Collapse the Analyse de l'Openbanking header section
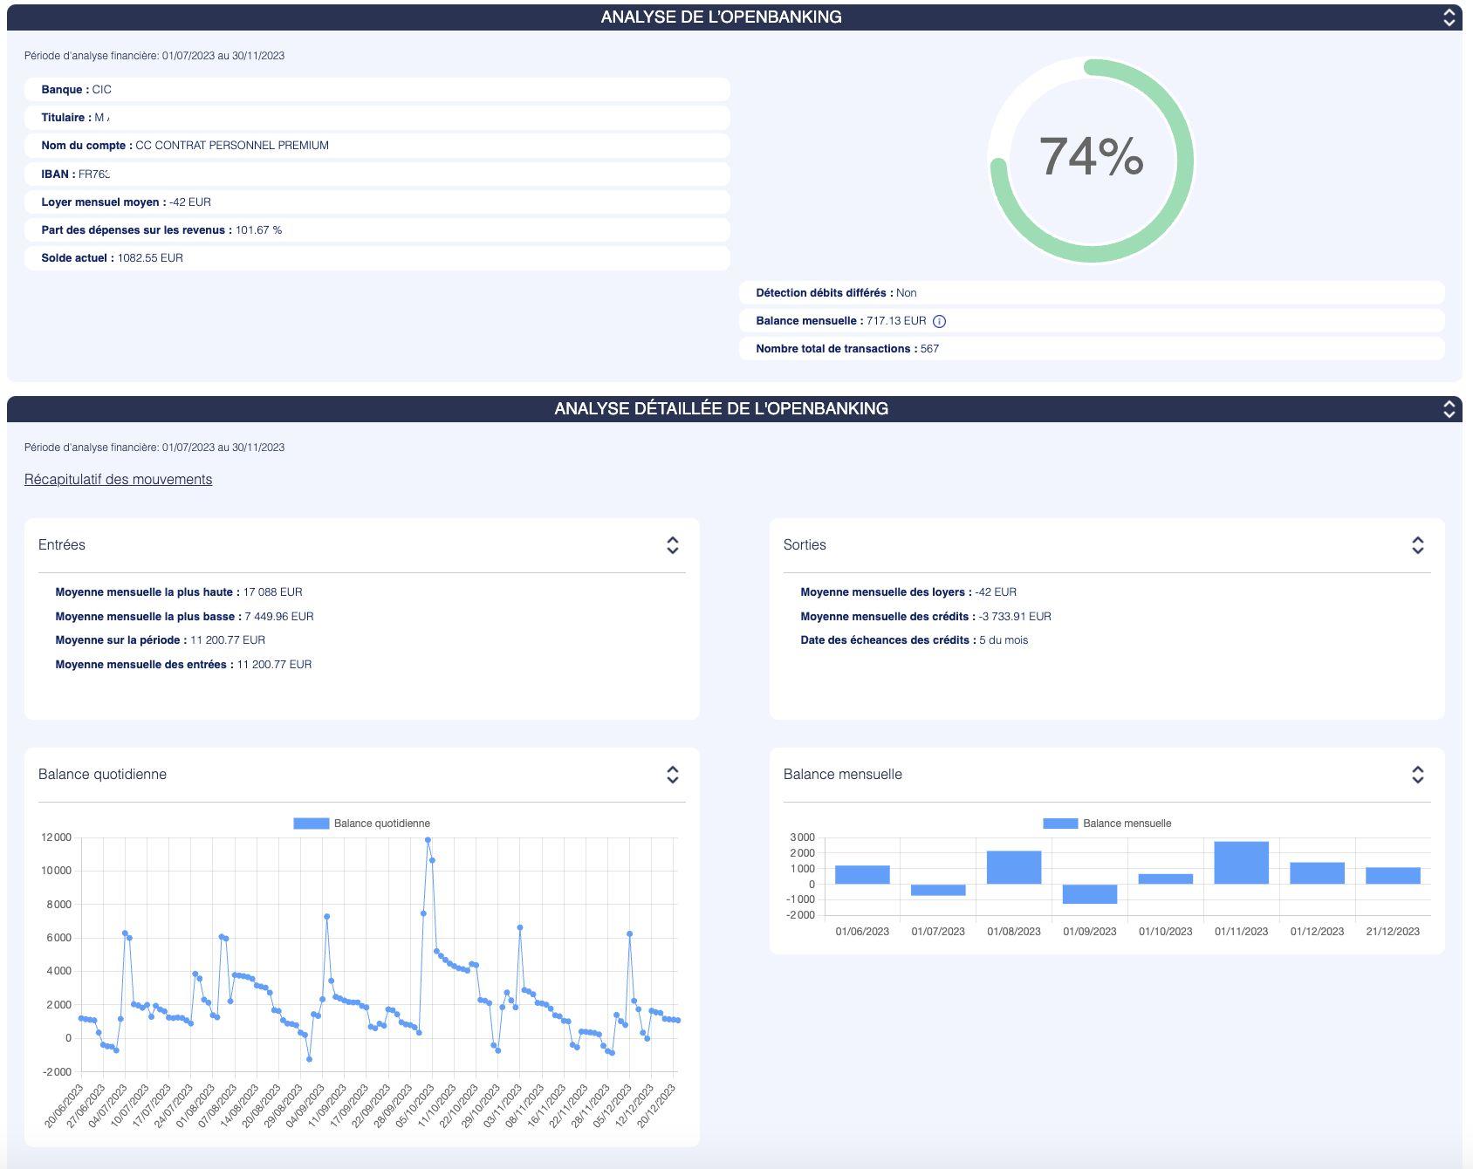This screenshot has width=1473, height=1169. click(x=1449, y=17)
